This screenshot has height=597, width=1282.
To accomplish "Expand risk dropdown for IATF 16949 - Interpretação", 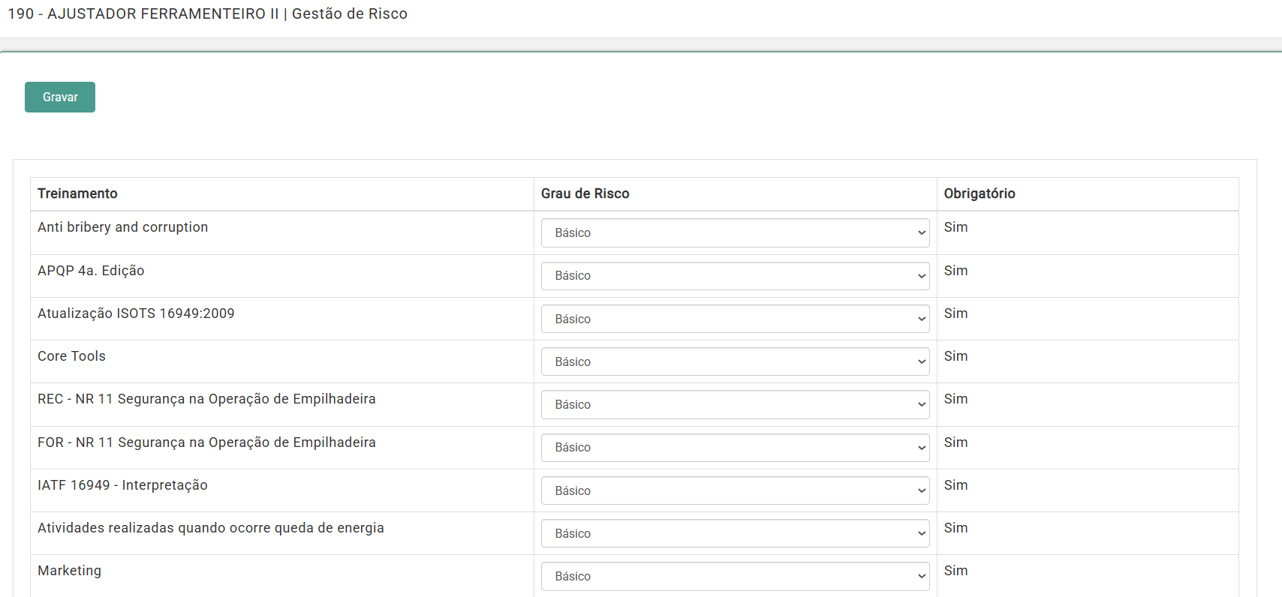I will pos(735,490).
